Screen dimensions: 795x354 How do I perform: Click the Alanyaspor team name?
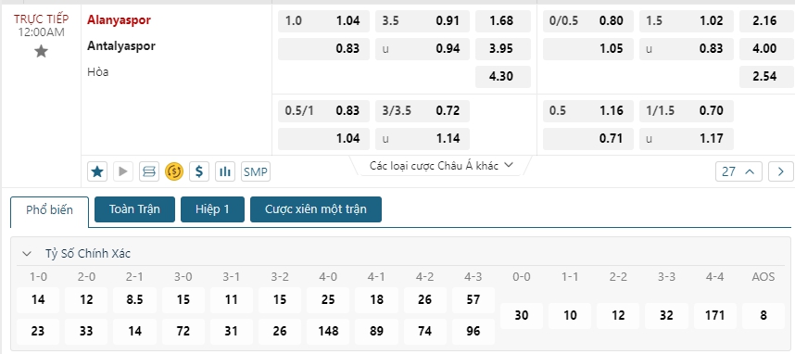pyautogui.click(x=119, y=20)
